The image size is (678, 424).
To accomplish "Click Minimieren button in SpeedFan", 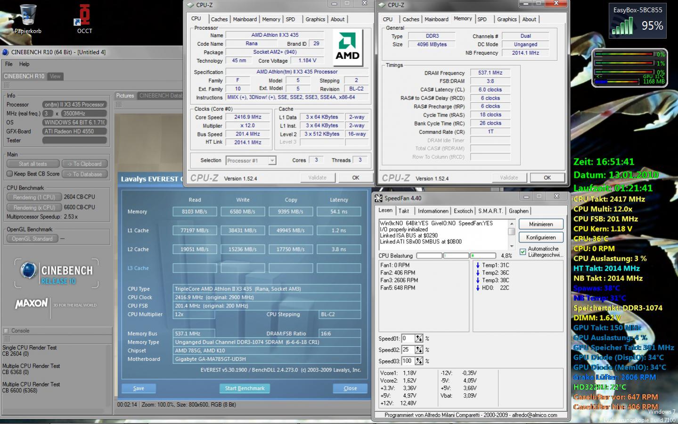I will 541,224.
